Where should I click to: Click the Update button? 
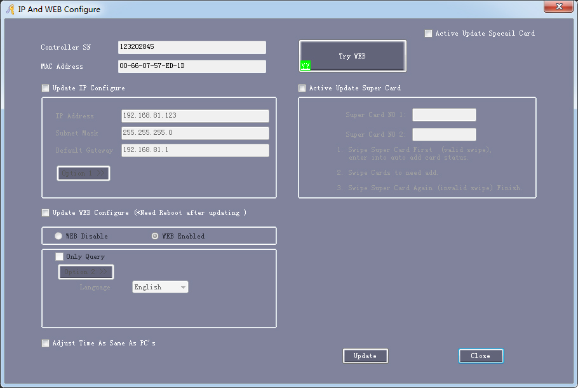coord(365,356)
